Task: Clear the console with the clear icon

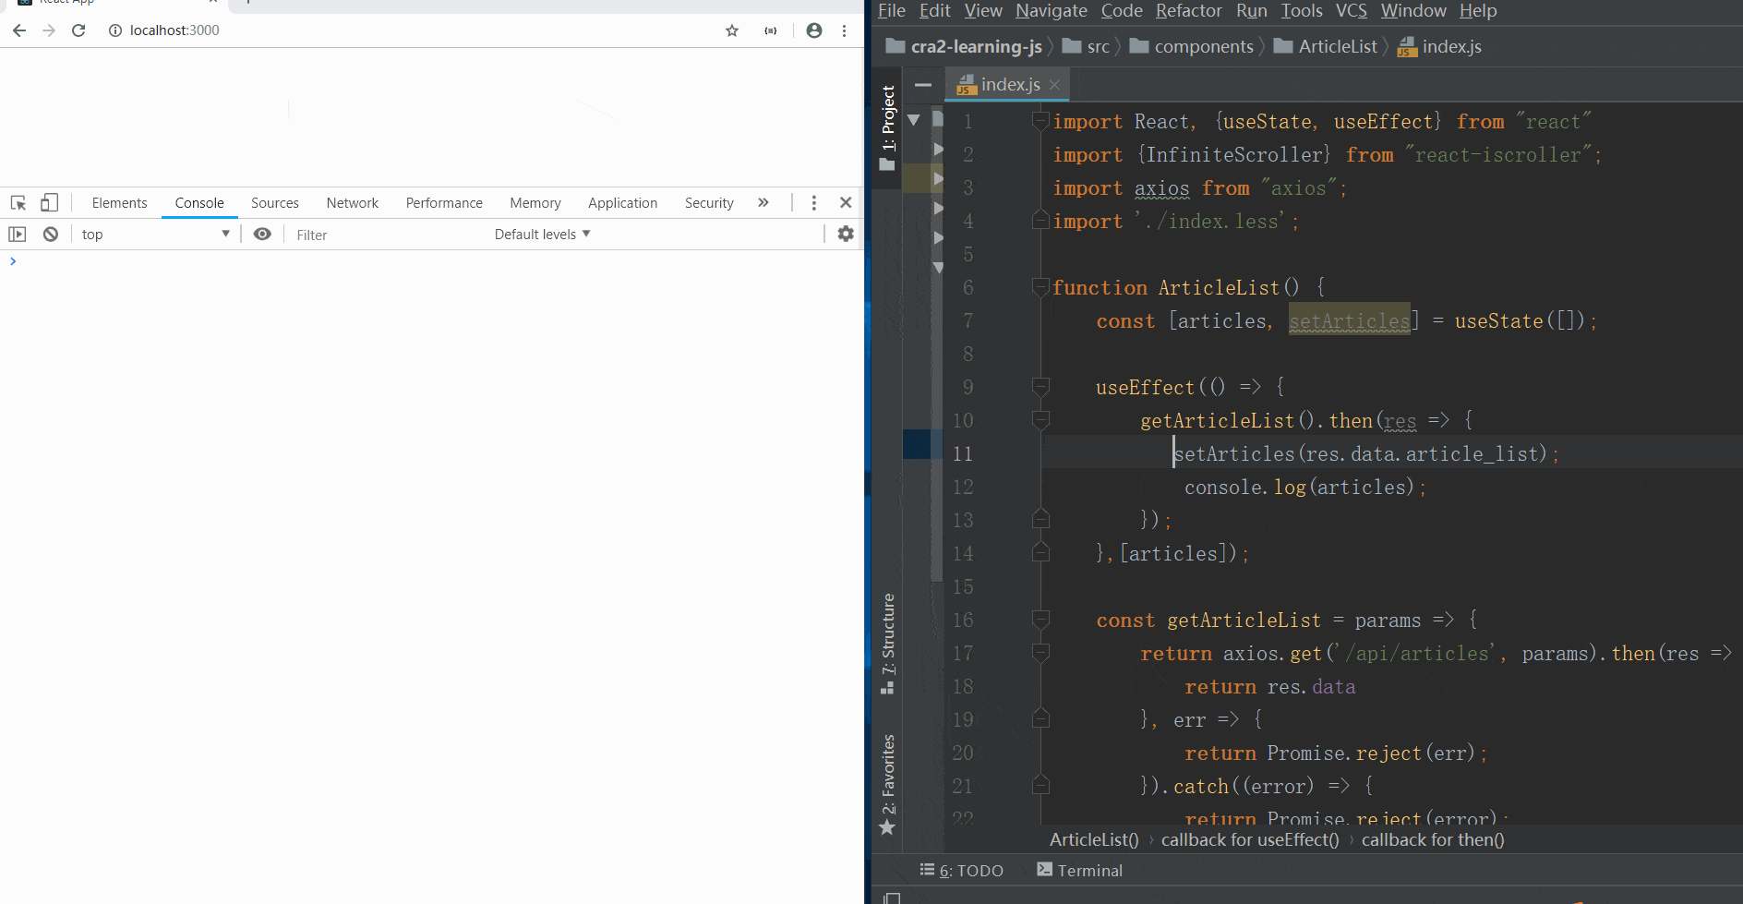Action: tap(51, 235)
